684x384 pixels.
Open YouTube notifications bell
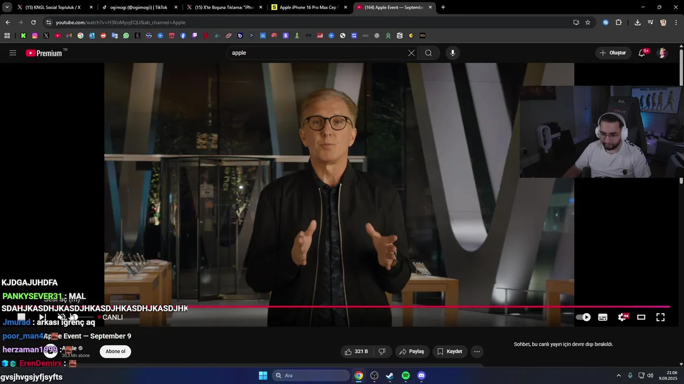642,53
